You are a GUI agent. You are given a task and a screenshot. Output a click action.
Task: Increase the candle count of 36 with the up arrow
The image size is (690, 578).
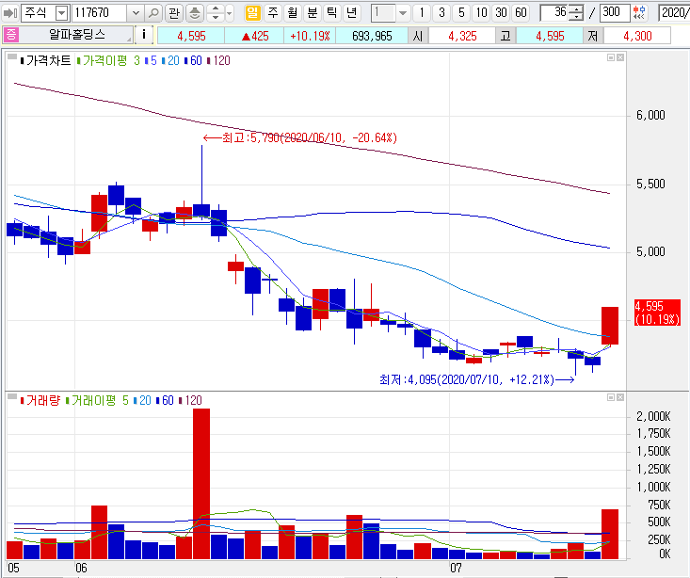click(575, 8)
